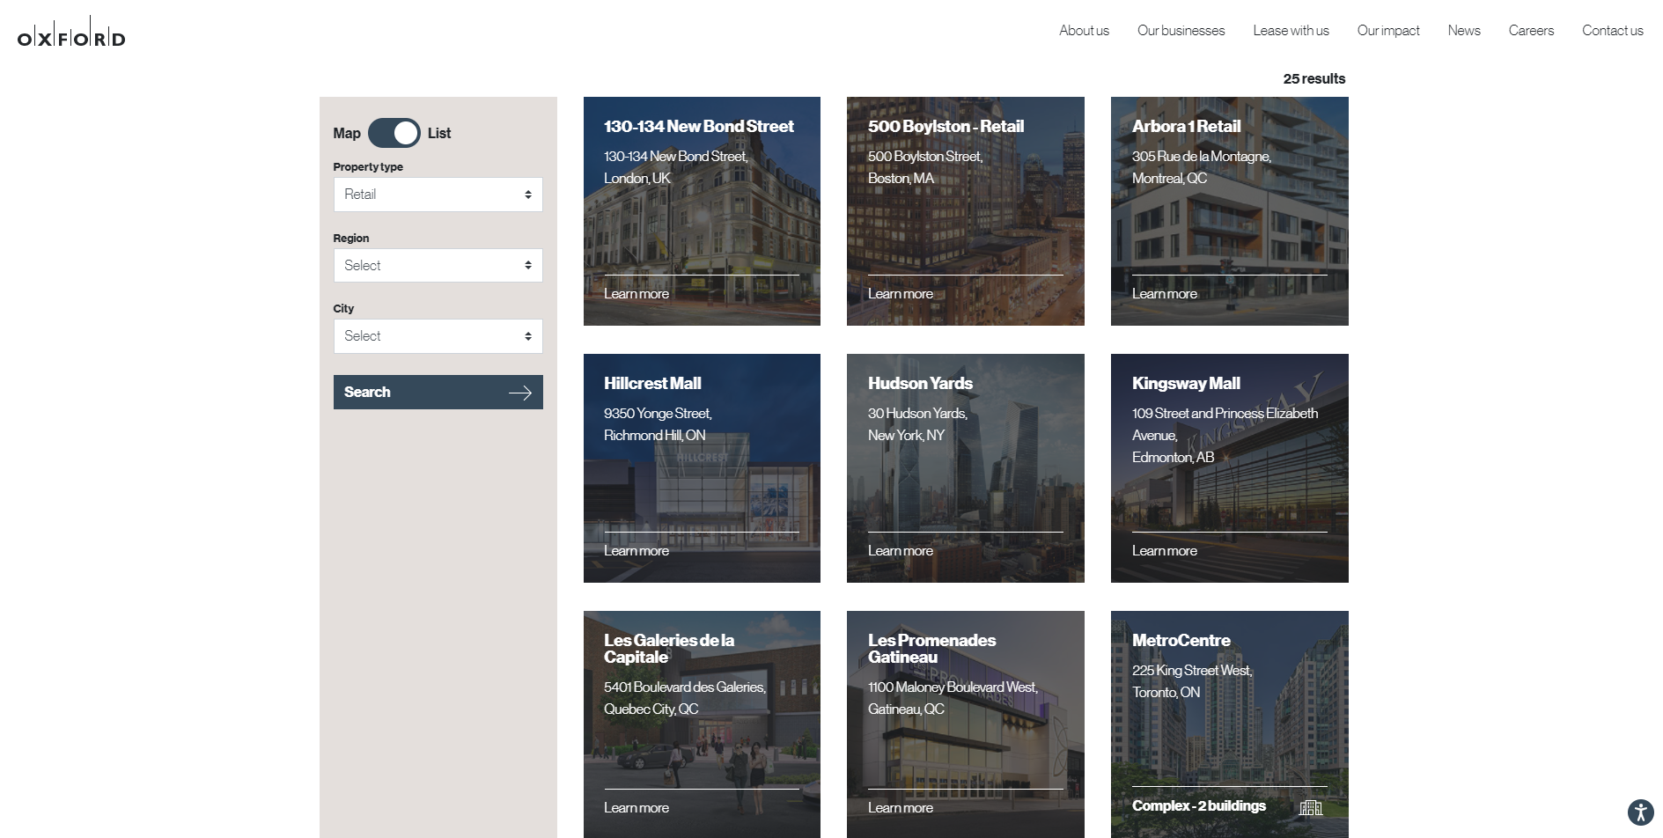The width and height of the screenshot is (1663, 838).
Task: Click the Oxford logo
Action: (71, 32)
